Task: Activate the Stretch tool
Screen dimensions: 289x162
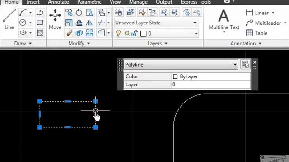Action: [89, 13]
